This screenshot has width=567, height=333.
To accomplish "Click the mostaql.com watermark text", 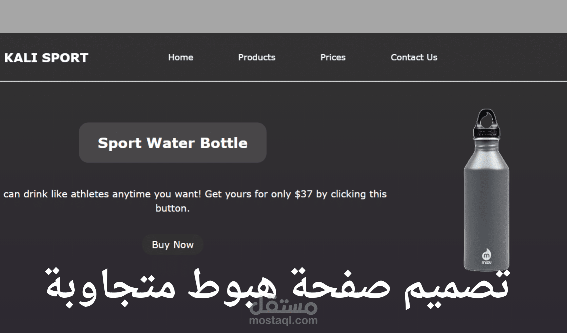I will 283,321.
